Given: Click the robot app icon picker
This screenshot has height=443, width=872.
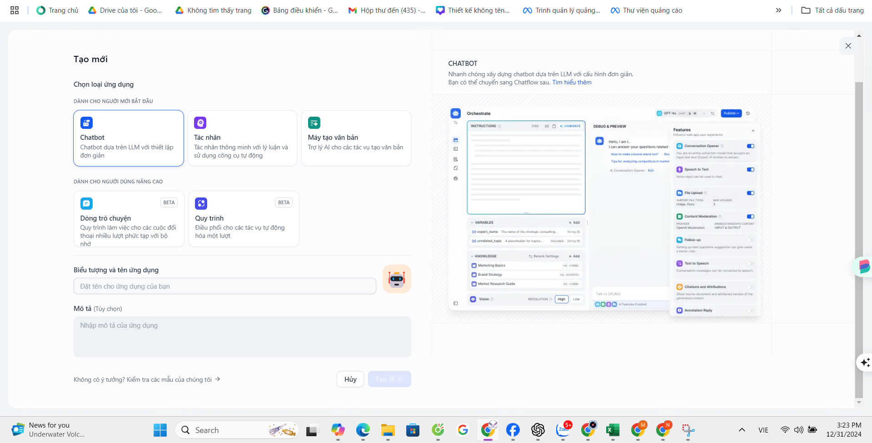Looking at the screenshot, I should tap(396, 279).
